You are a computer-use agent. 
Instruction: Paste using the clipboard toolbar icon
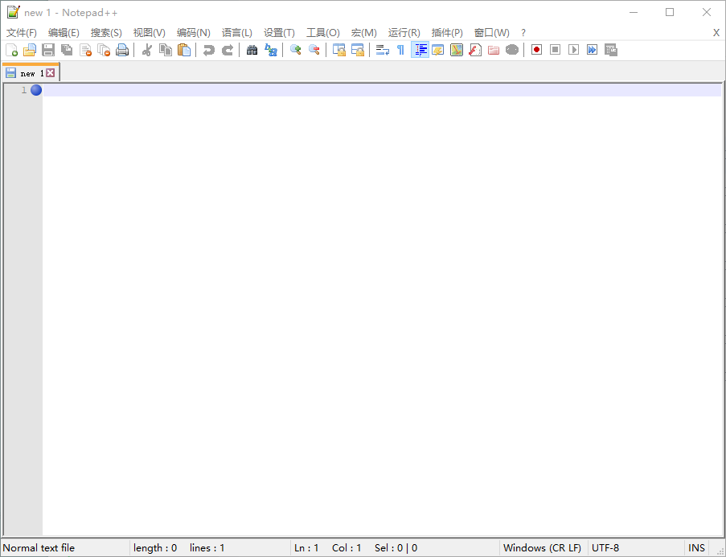pyautogui.click(x=184, y=50)
